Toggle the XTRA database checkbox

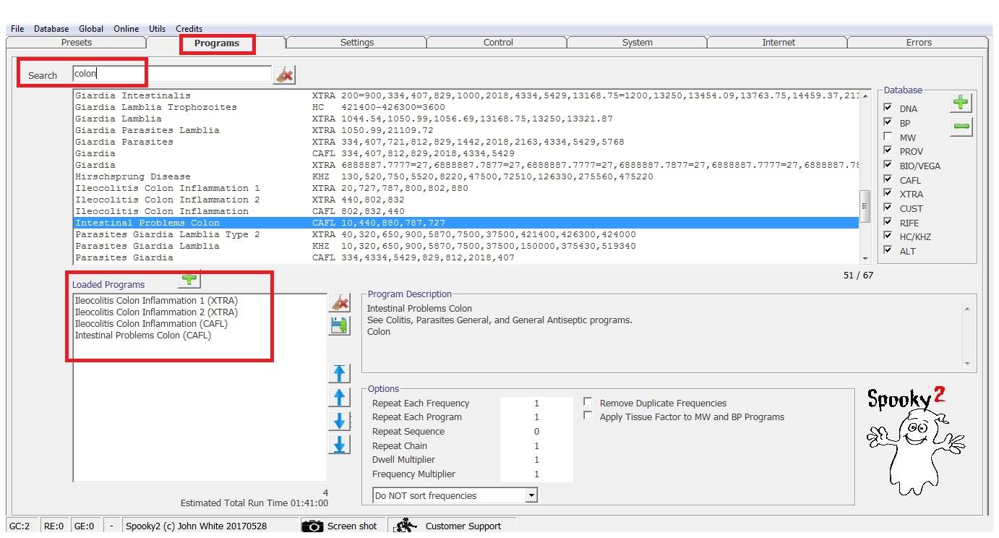[x=888, y=193]
